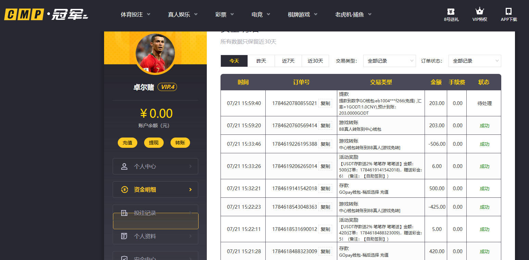Click the 交易类型 column header

coord(381,82)
